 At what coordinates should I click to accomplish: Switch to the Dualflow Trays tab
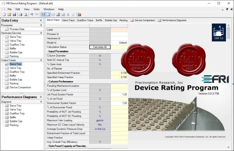coord(85,20)
